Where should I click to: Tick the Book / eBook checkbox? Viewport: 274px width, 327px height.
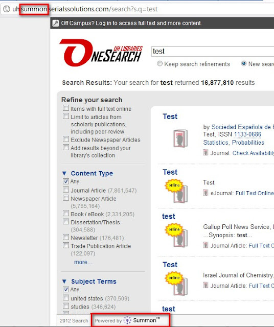click(x=66, y=214)
